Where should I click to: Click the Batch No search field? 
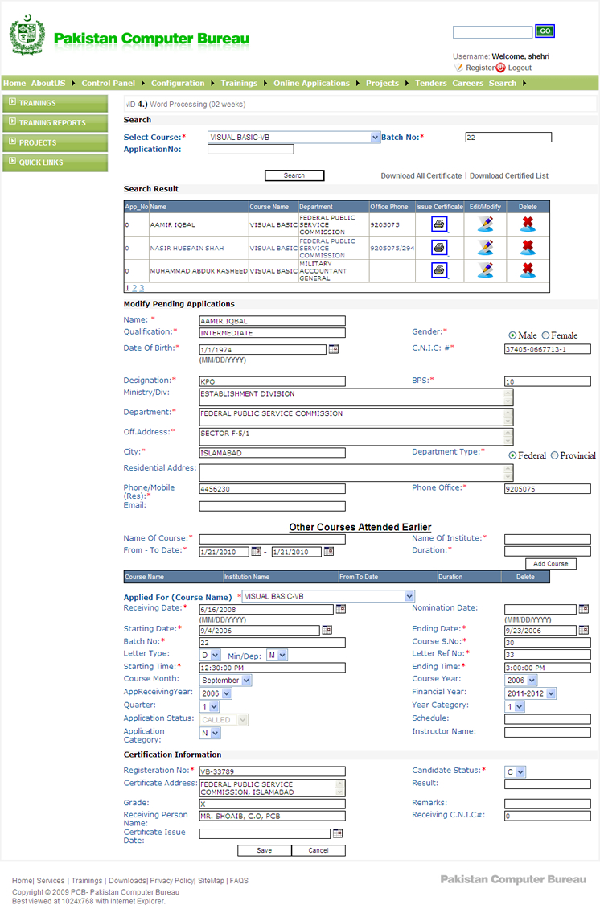point(508,138)
